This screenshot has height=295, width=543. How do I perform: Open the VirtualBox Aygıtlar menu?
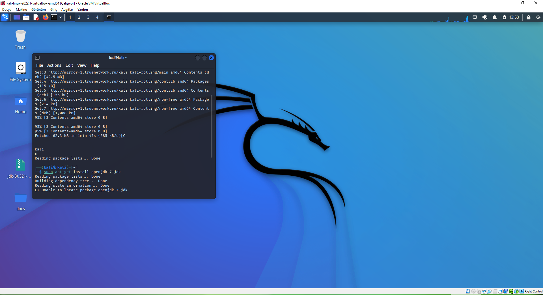pos(67,10)
